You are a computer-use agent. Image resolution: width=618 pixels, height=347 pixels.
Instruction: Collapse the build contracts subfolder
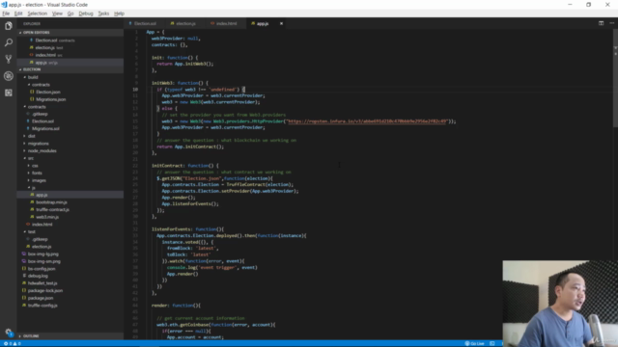(70, 85)
